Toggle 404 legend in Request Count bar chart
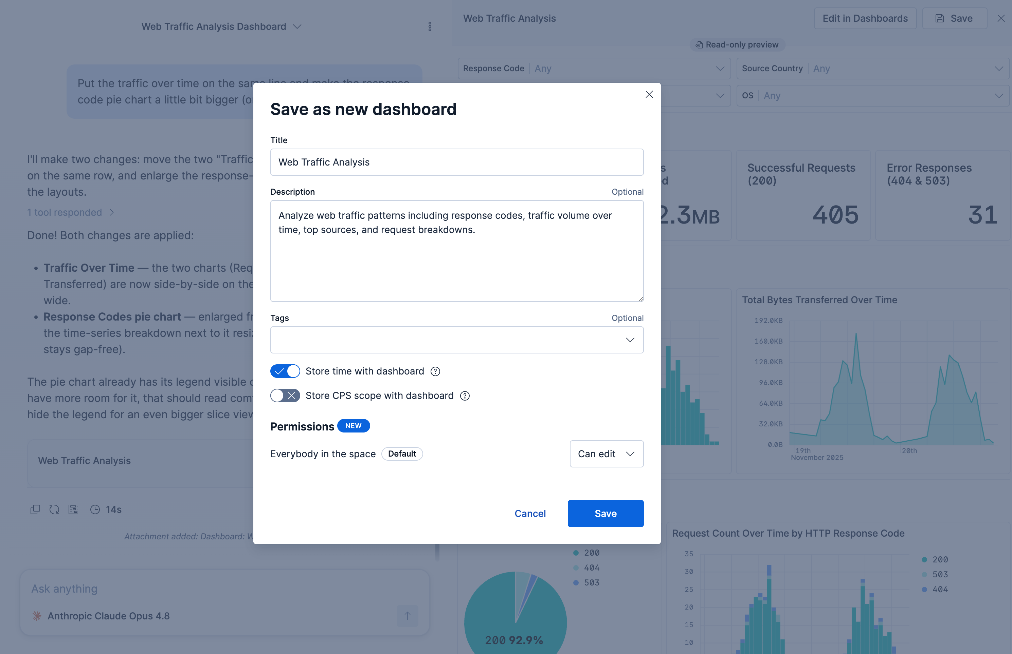Viewport: 1012px width, 654px height. tap(935, 590)
